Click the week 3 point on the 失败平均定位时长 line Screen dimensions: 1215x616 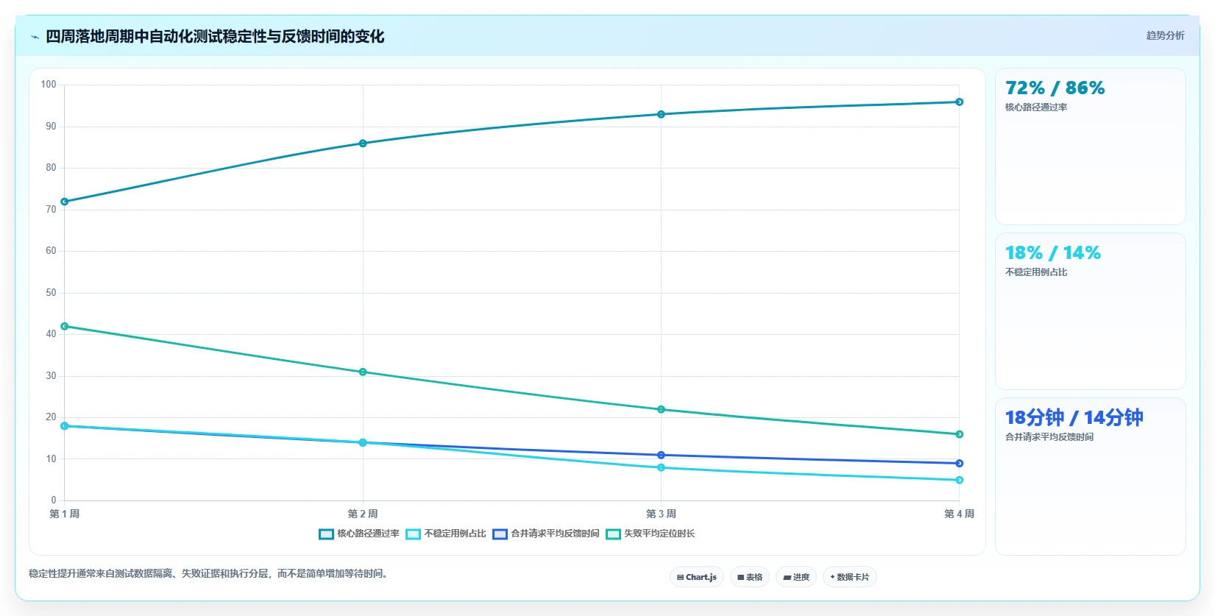point(661,409)
